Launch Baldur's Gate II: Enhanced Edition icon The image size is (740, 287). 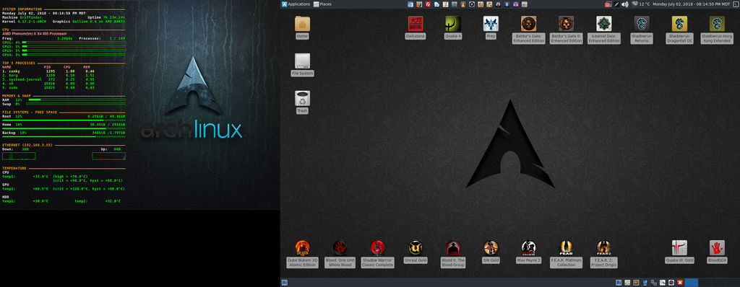tap(567, 30)
